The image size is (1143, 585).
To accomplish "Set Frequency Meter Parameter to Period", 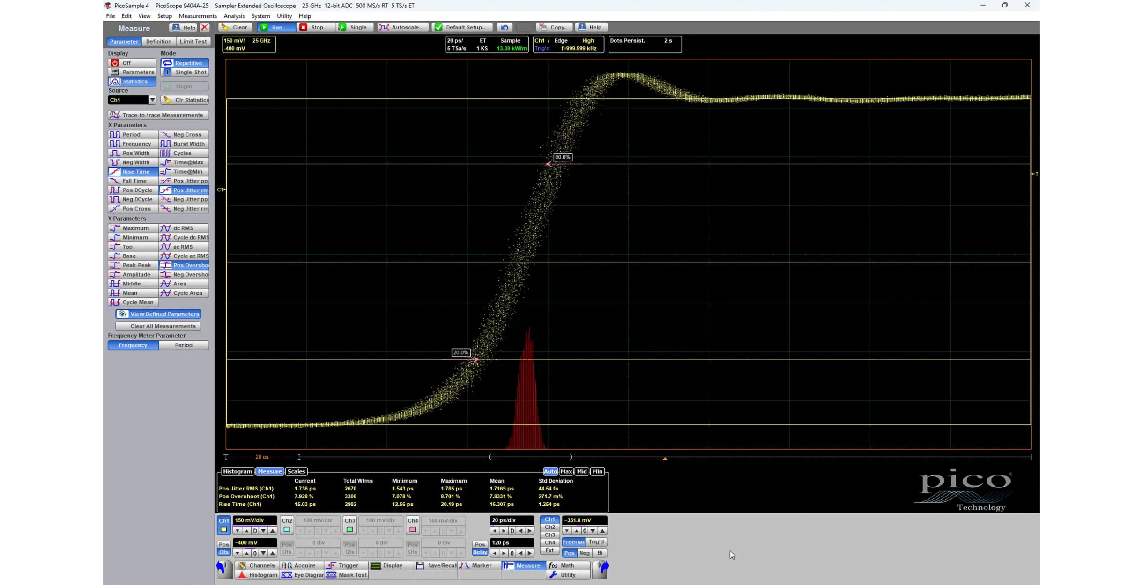I will tap(184, 345).
